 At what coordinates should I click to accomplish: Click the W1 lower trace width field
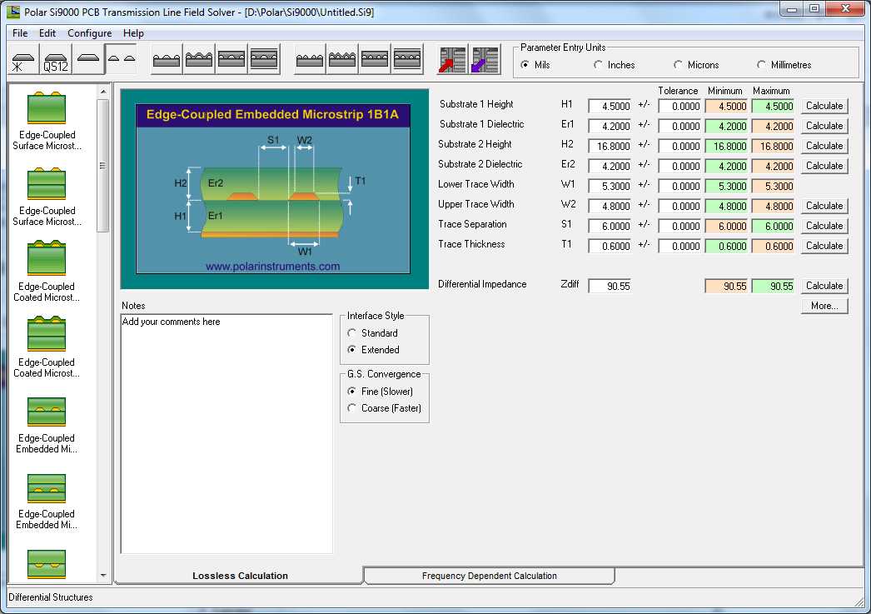[x=610, y=186]
